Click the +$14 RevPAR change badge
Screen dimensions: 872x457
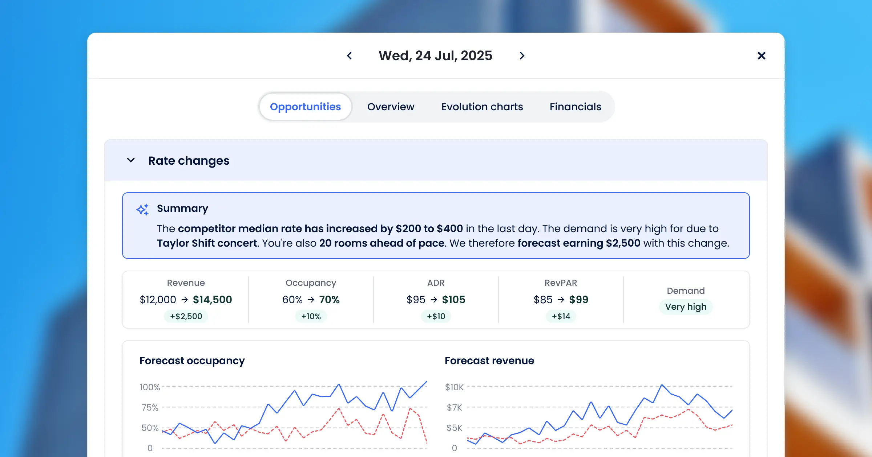[x=561, y=316]
